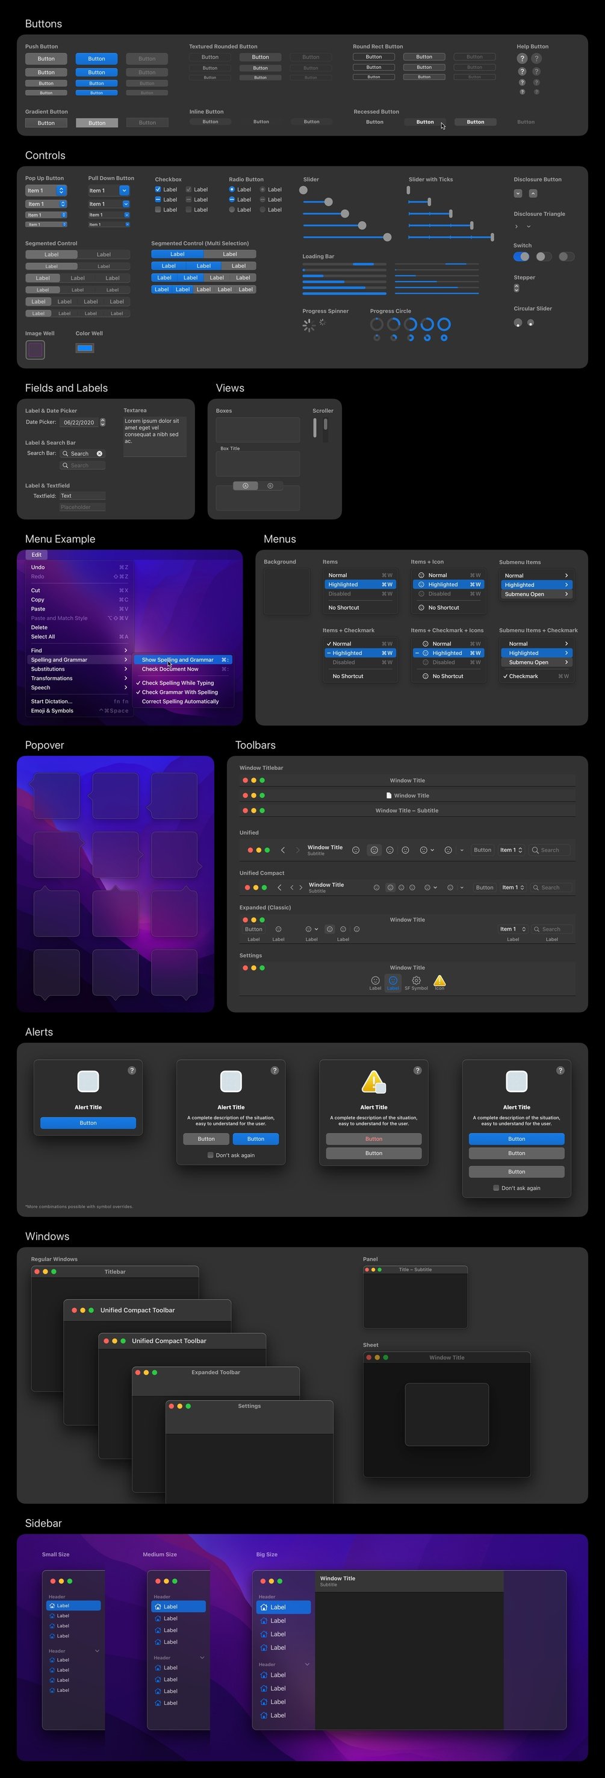Click Button in the Unified toolbar

click(x=482, y=850)
